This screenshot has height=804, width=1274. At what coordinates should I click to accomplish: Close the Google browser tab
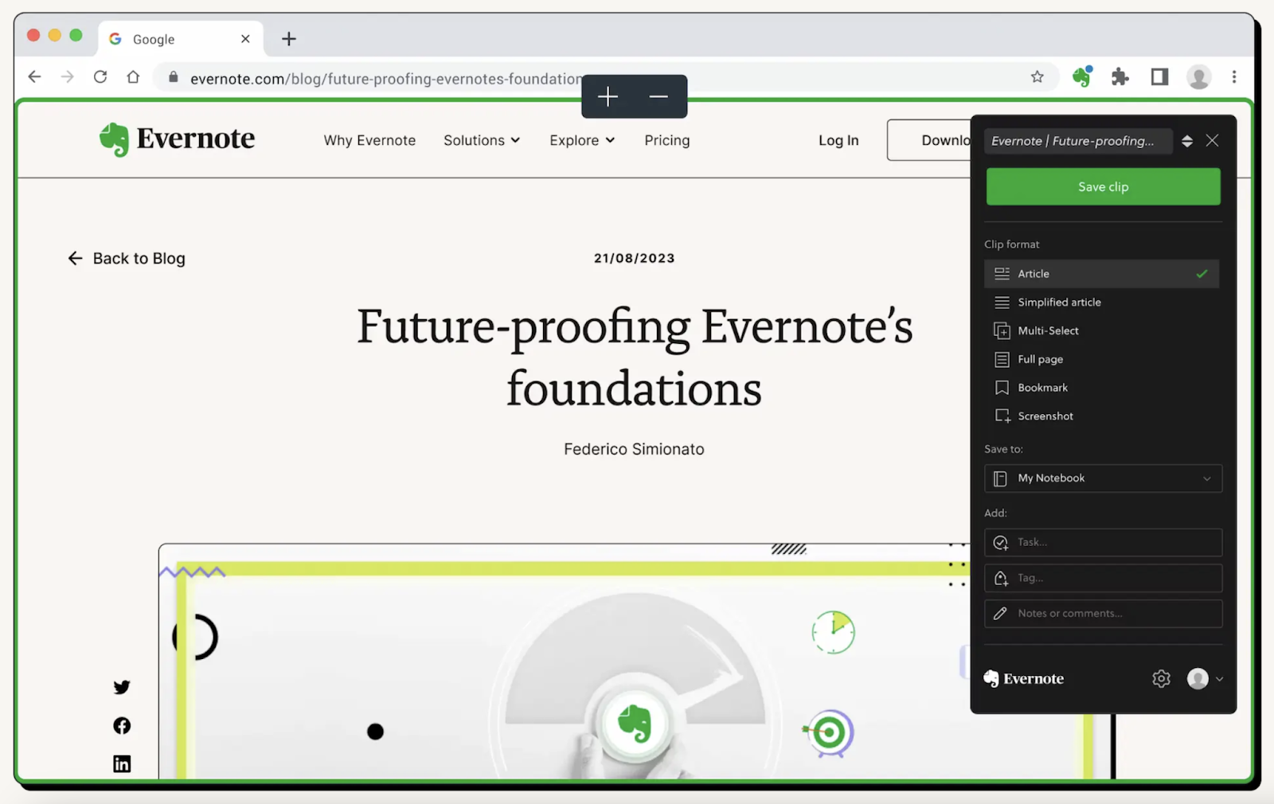coord(245,38)
